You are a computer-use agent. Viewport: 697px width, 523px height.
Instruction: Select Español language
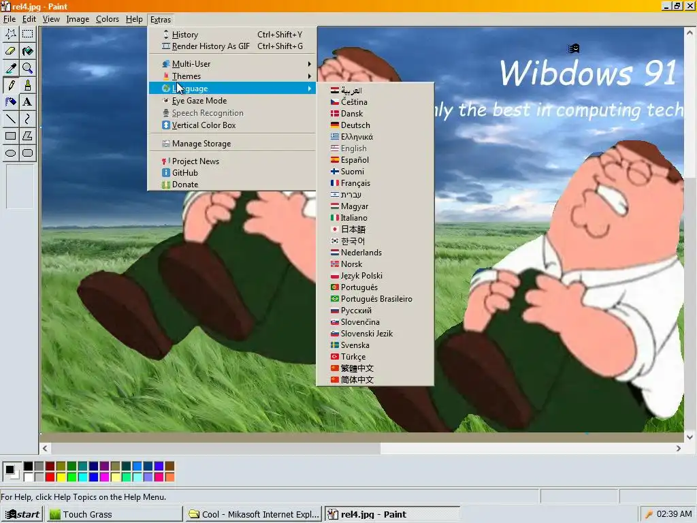375,160
